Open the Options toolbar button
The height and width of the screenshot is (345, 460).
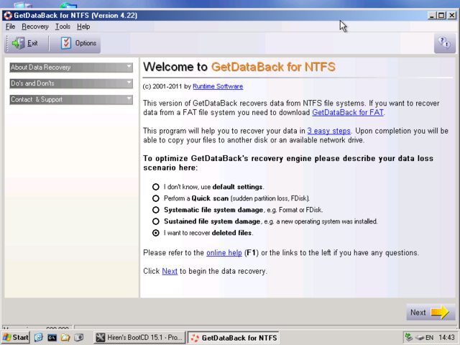coord(78,43)
